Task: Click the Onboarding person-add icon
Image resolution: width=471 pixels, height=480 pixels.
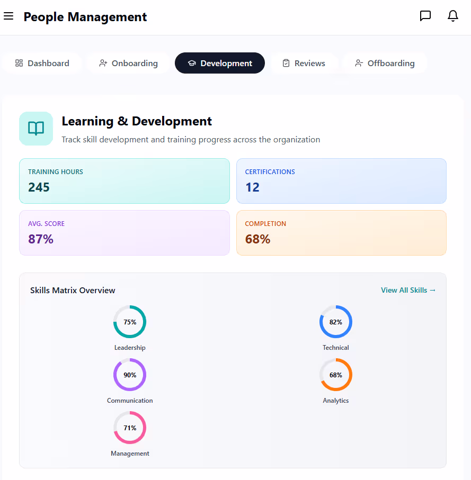Action: pos(103,63)
